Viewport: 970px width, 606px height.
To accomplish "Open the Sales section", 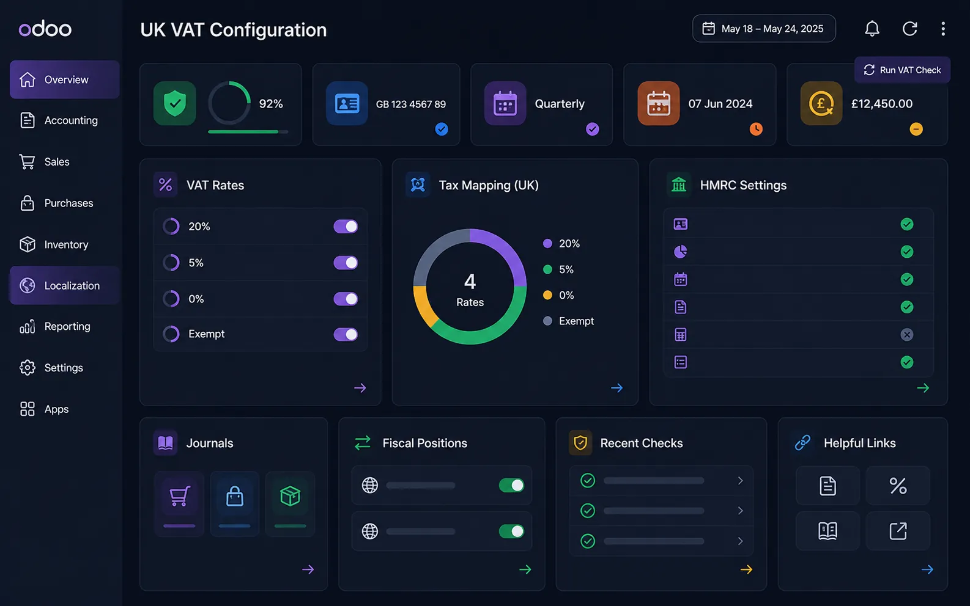I will [x=65, y=162].
